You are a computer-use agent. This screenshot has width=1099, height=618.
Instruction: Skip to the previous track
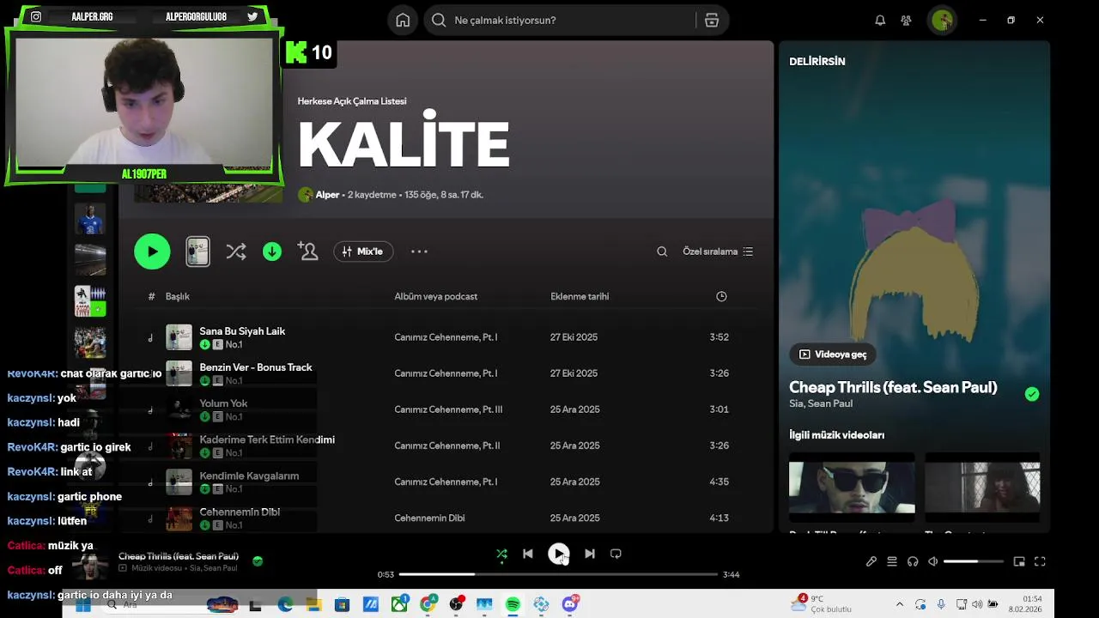point(528,554)
